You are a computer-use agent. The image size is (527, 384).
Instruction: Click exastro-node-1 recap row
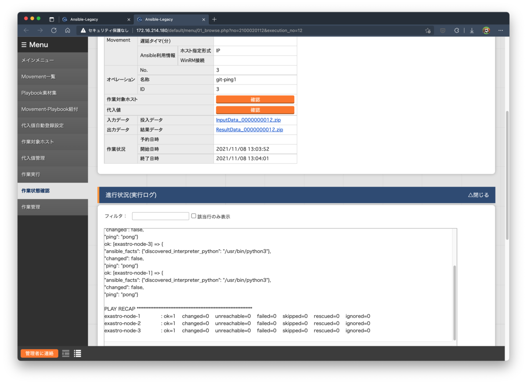click(237, 316)
